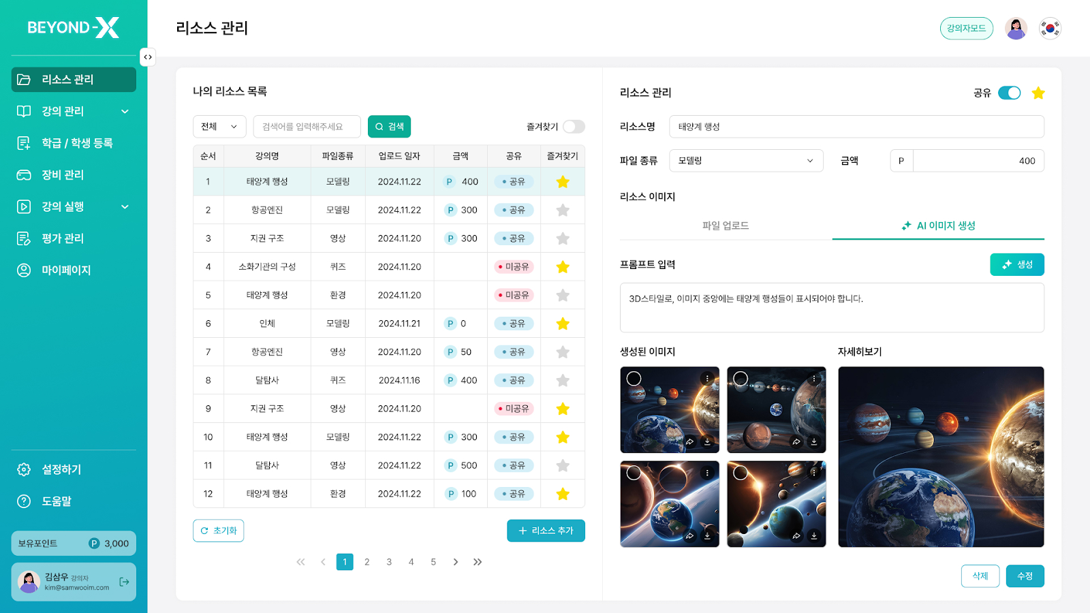Go to page 3 in pagination
Screen dimensions: 1090x613
click(x=389, y=562)
